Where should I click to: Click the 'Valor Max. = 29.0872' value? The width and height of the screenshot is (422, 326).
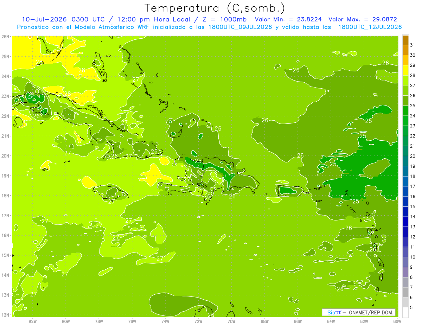[x=363, y=19]
